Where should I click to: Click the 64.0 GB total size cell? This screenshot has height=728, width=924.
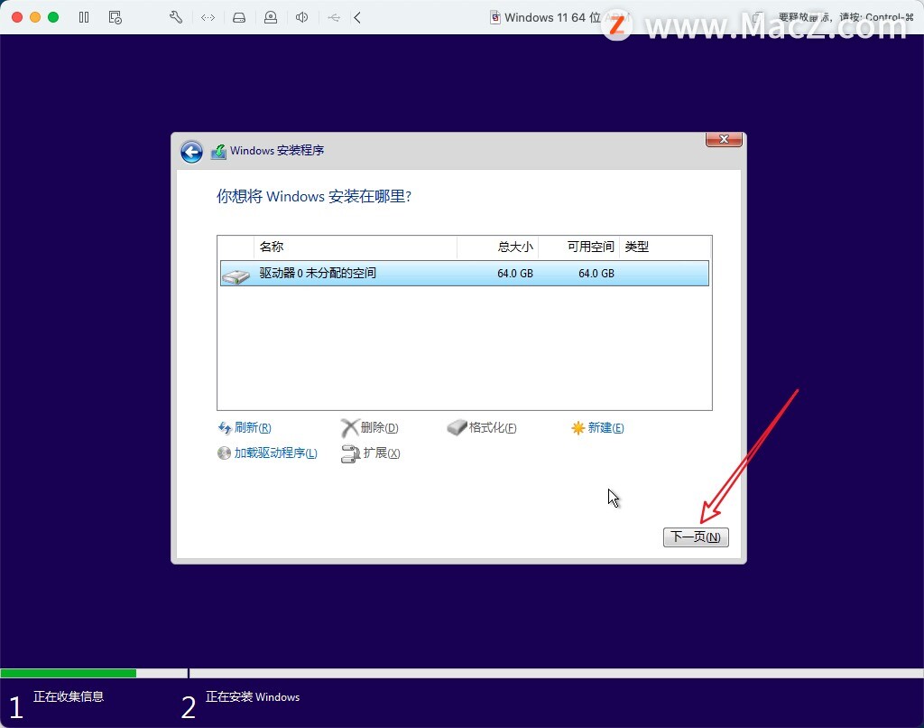click(x=515, y=273)
